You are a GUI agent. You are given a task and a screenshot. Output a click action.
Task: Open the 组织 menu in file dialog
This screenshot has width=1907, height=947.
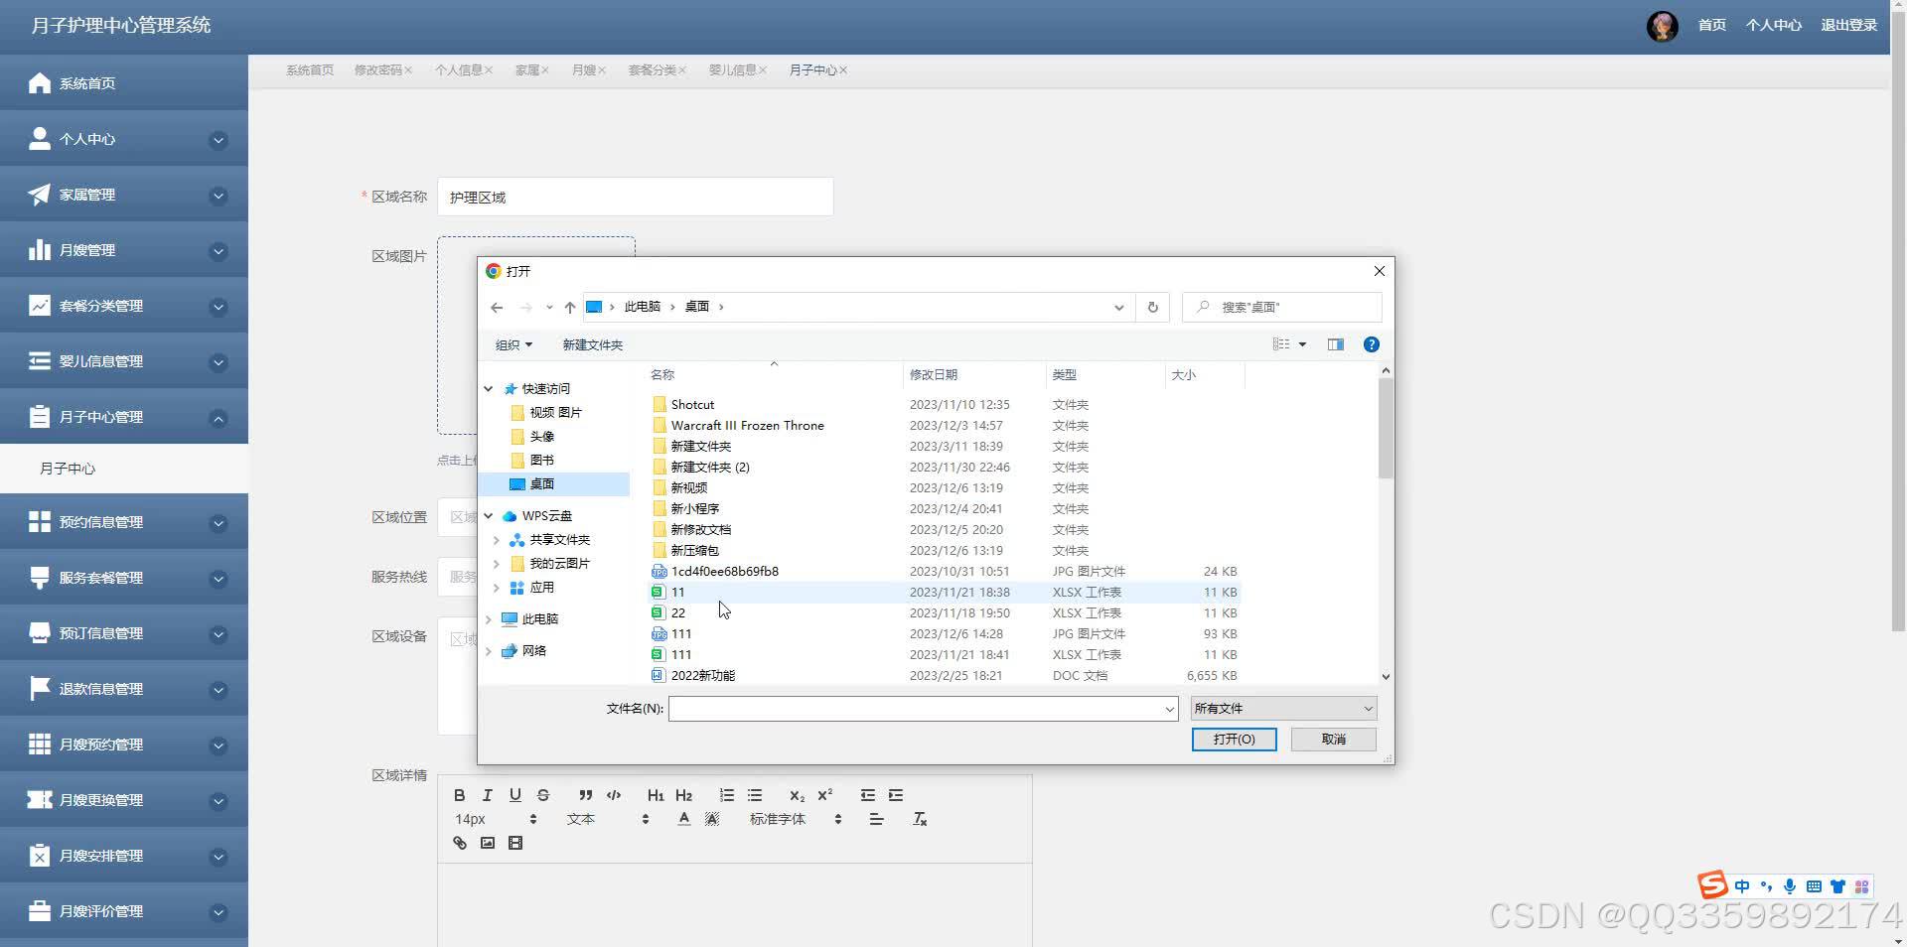(x=513, y=344)
